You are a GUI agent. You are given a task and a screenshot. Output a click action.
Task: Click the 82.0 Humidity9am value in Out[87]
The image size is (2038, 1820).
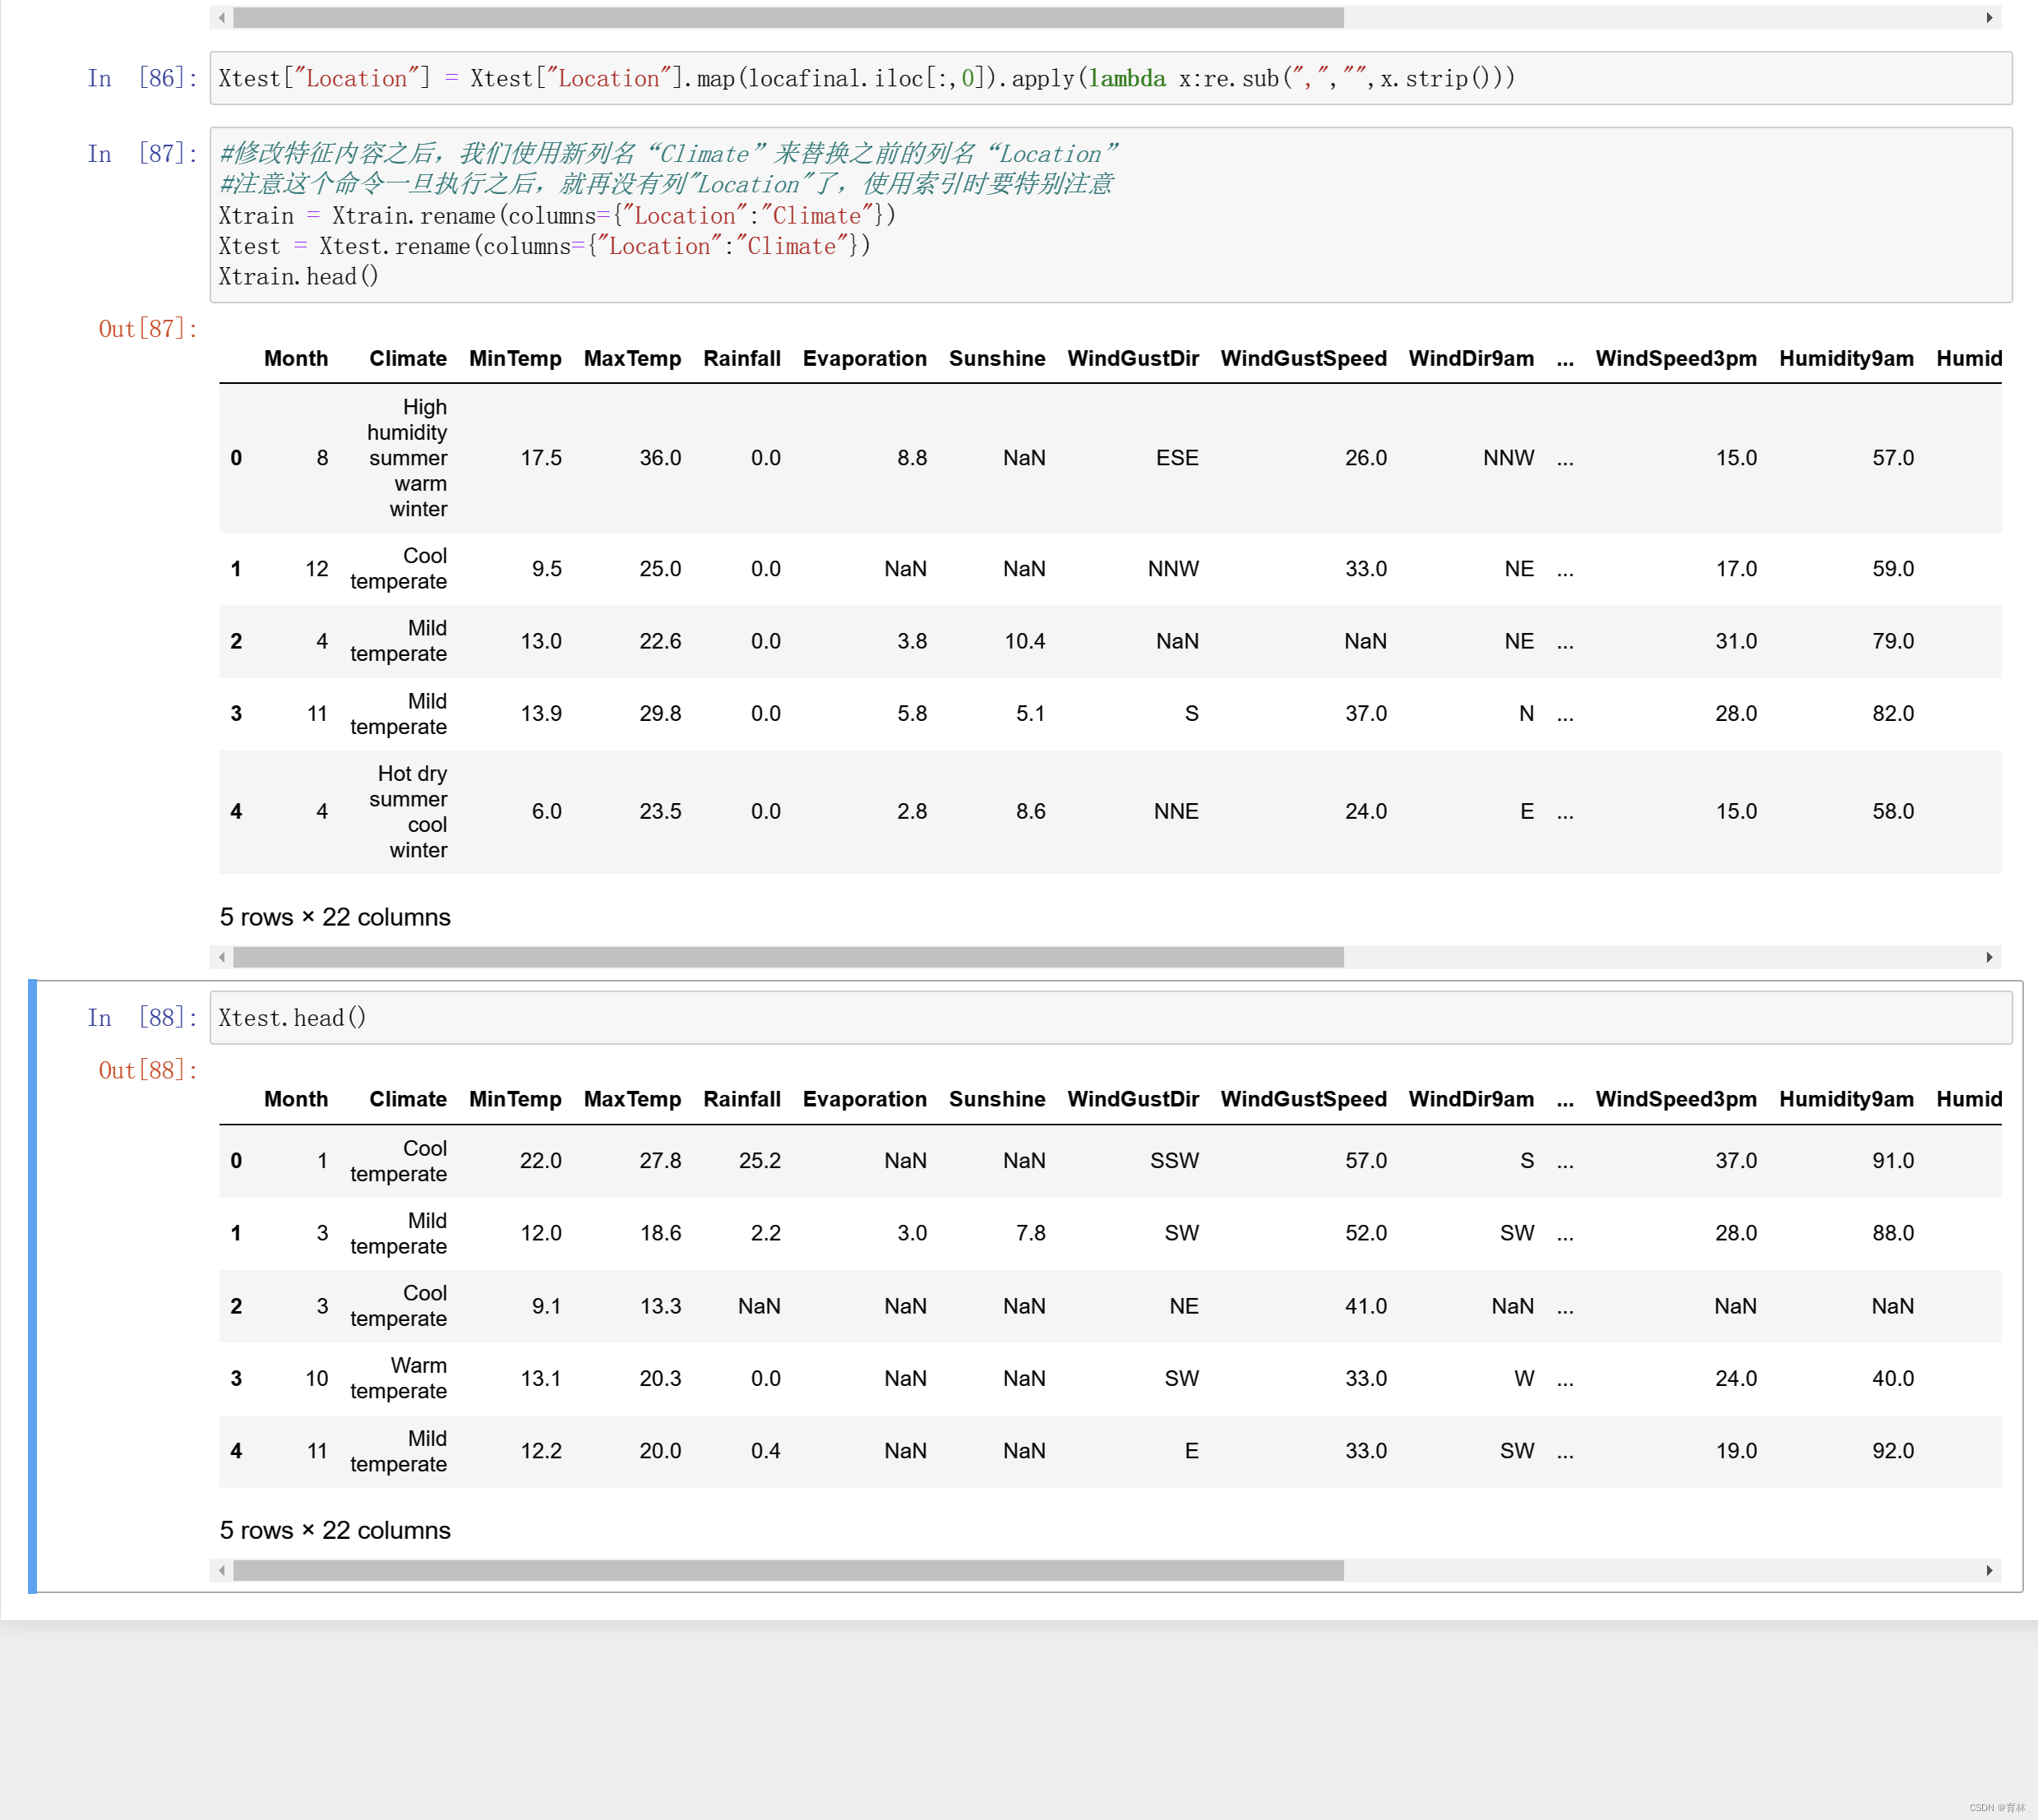point(1893,713)
